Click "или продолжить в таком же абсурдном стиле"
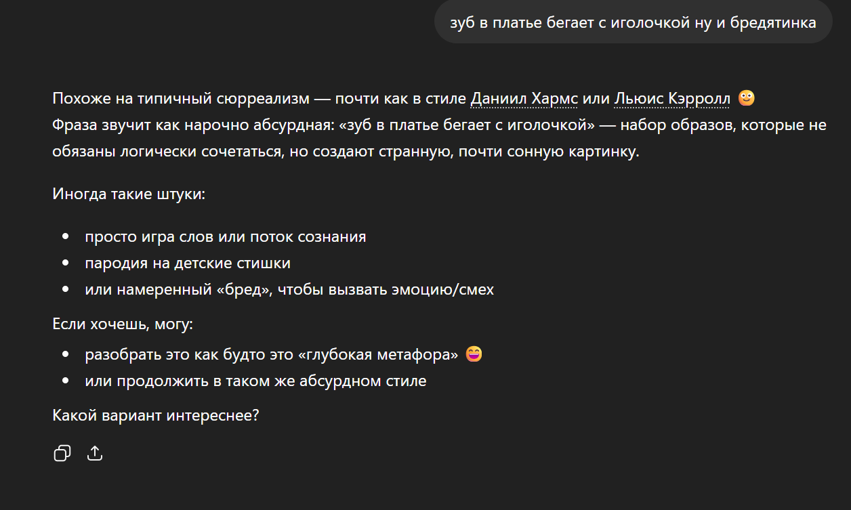Screen dimensions: 851x510 tap(255, 381)
